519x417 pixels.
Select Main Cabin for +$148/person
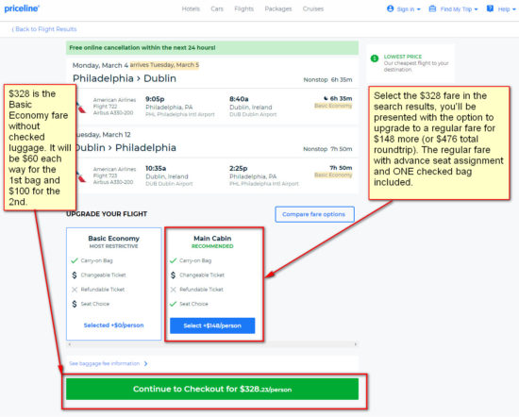[x=212, y=325]
